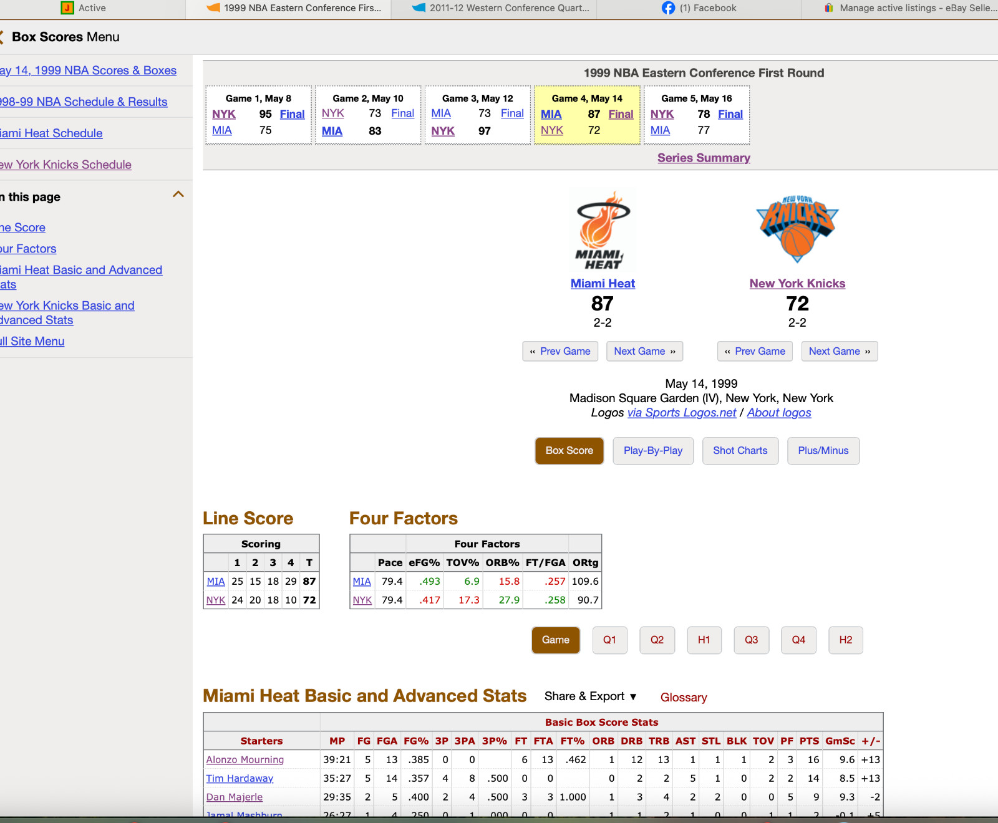
Task: Open the Game 5 Final box score link
Action: coord(730,114)
